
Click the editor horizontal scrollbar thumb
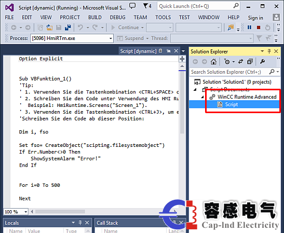point(60,211)
